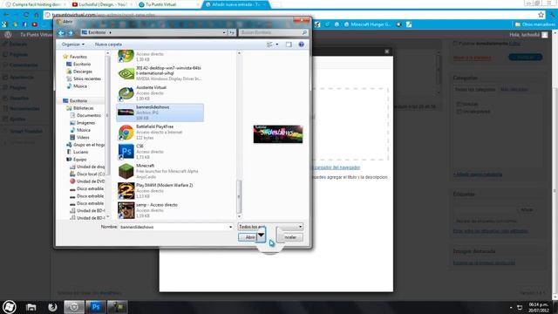Select the NVIDIA driver file icon
This screenshot has width=558, height=314.
[126, 73]
